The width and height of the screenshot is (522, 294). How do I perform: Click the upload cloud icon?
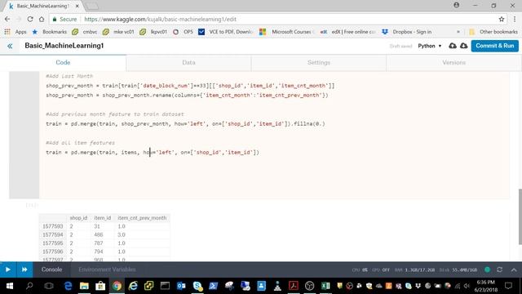(453, 46)
